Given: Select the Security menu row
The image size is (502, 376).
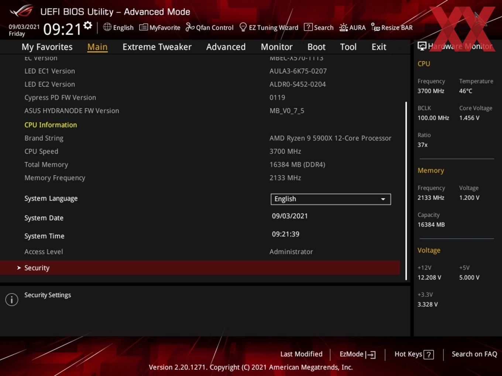Looking at the screenshot, I should [200, 268].
